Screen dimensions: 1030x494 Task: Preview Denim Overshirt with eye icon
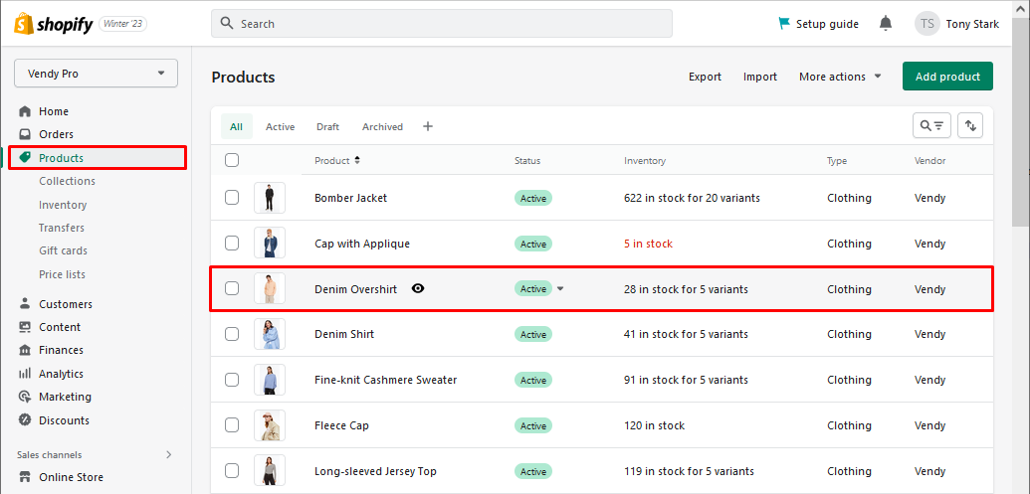pos(418,288)
